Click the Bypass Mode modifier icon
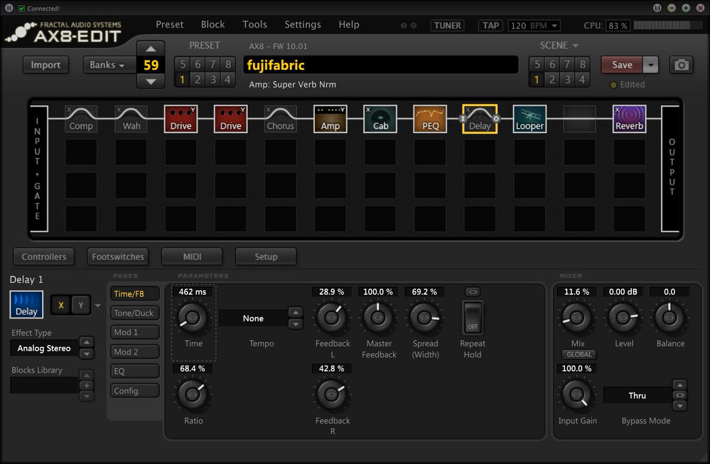 (680, 395)
